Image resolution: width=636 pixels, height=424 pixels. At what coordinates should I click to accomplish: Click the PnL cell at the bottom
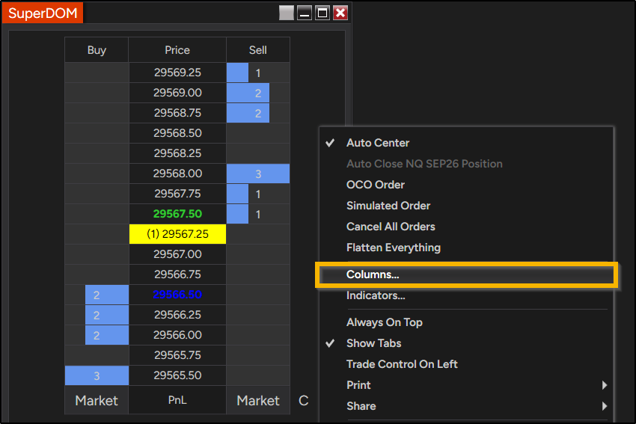coord(177,401)
